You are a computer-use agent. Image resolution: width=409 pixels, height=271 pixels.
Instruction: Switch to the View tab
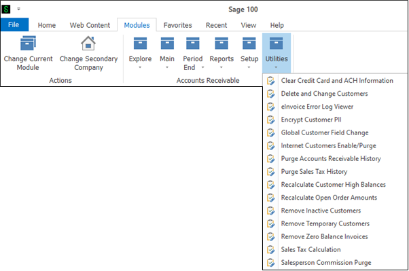pos(249,25)
